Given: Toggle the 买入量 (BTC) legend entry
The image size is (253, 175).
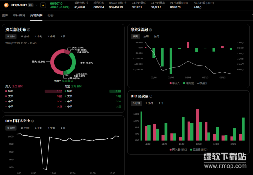Looking at the screenshot, I should 178,150.
